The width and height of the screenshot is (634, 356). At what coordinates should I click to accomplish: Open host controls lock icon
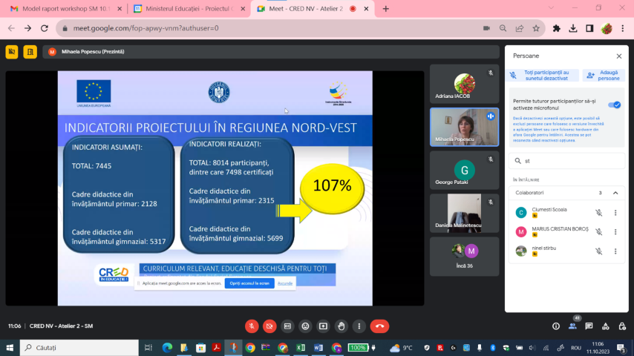click(x=622, y=326)
